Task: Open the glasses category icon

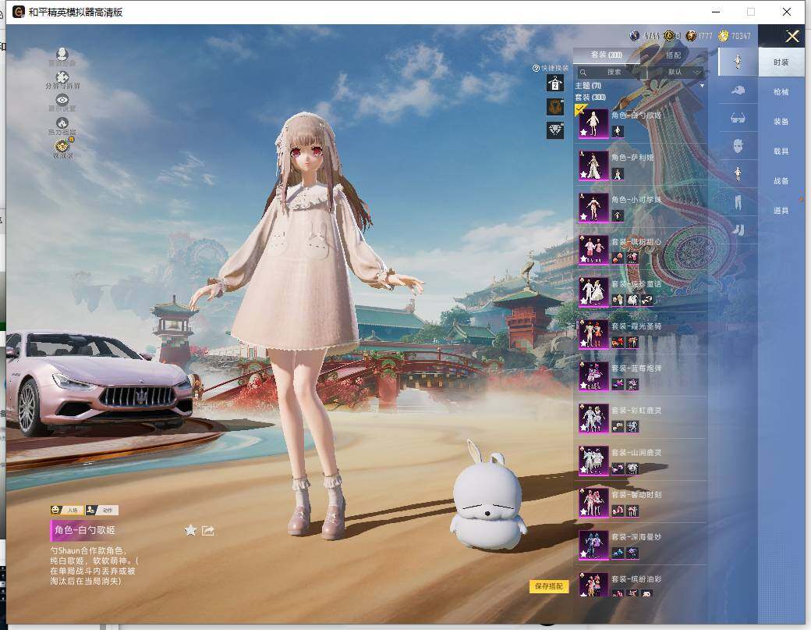Action: pyautogui.click(x=738, y=118)
